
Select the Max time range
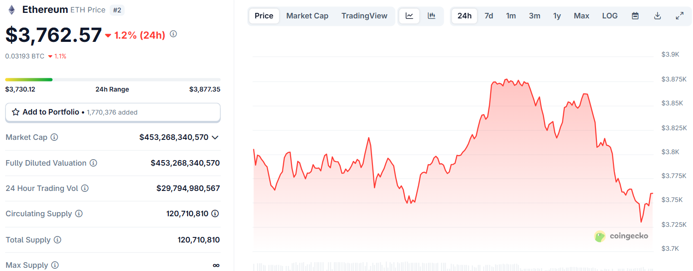click(x=581, y=16)
